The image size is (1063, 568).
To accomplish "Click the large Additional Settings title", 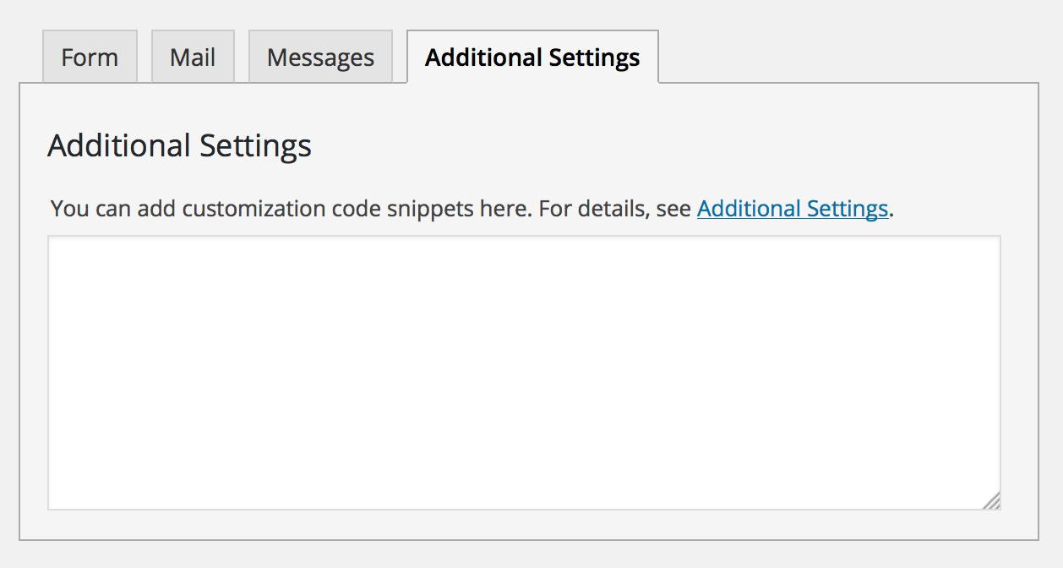I will click(x=179, y=145).
